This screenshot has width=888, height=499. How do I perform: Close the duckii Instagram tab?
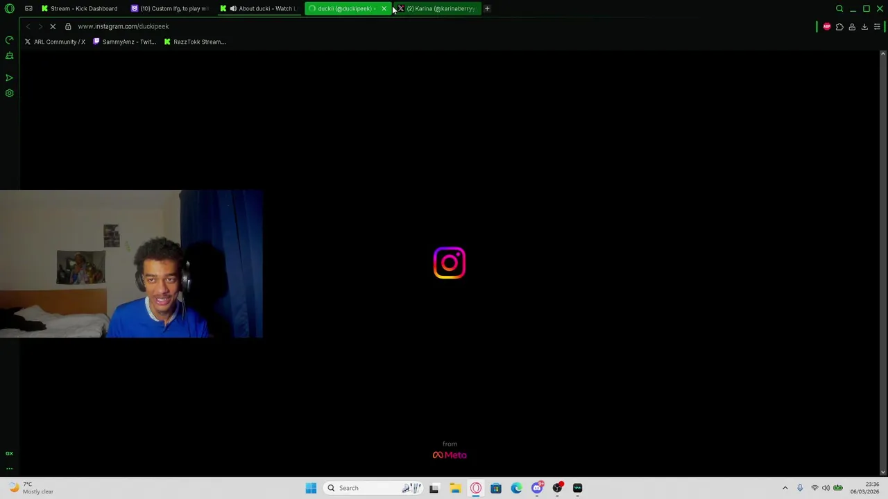tap(384, 8)
